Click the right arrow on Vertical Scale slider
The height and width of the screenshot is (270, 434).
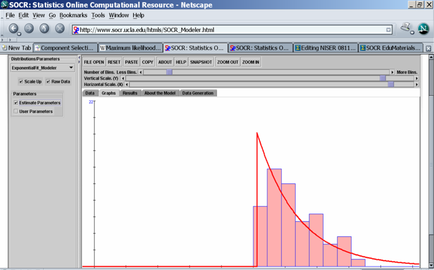click(x=417, y=78)
